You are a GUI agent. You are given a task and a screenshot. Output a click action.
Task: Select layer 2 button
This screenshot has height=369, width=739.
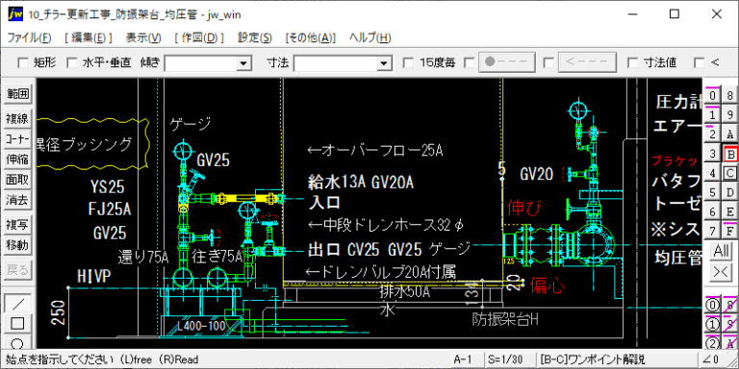(x=712, y=135)
